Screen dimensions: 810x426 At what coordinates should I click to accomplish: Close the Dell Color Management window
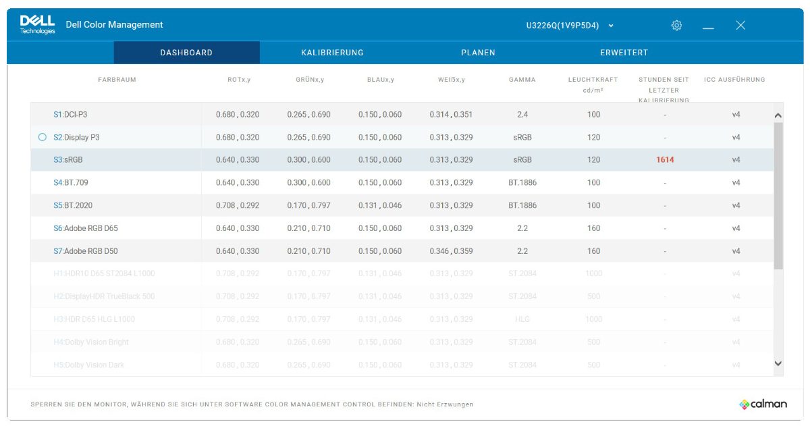(740, 26)
